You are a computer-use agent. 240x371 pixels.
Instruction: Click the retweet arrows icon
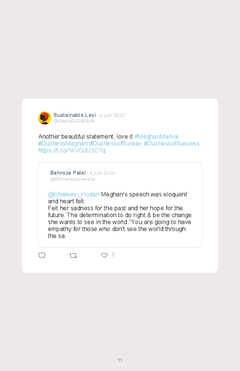73,255
